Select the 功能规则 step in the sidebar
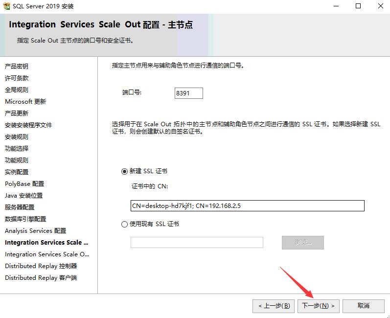 [x=17, y=160]
